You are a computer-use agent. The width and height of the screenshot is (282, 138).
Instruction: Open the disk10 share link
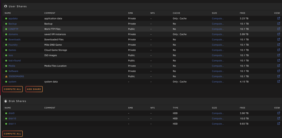tap(12, 119)
